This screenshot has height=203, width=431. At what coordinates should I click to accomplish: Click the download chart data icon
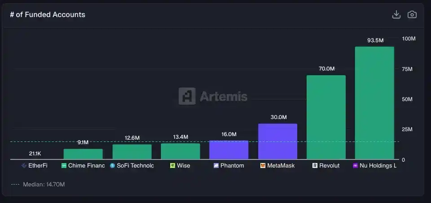point(396,15)
